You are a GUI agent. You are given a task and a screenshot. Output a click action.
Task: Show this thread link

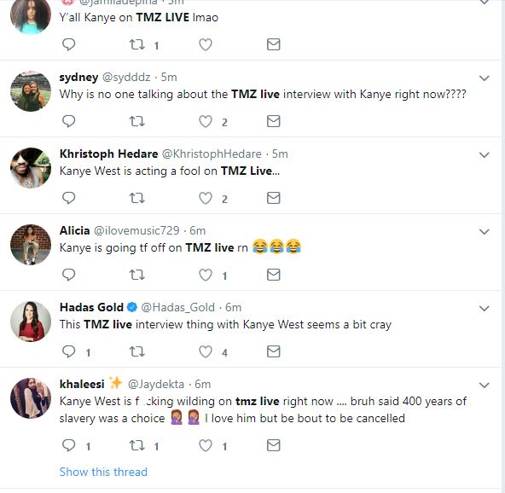tap(103, 472)
